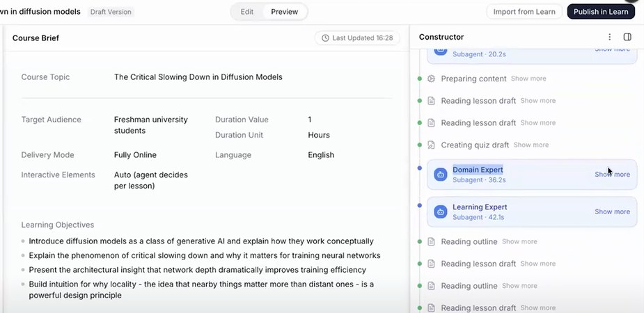Toggle the Constructor side panel layout icon
The height and width of the screenshot is (313, 644).
click(627, 37)
